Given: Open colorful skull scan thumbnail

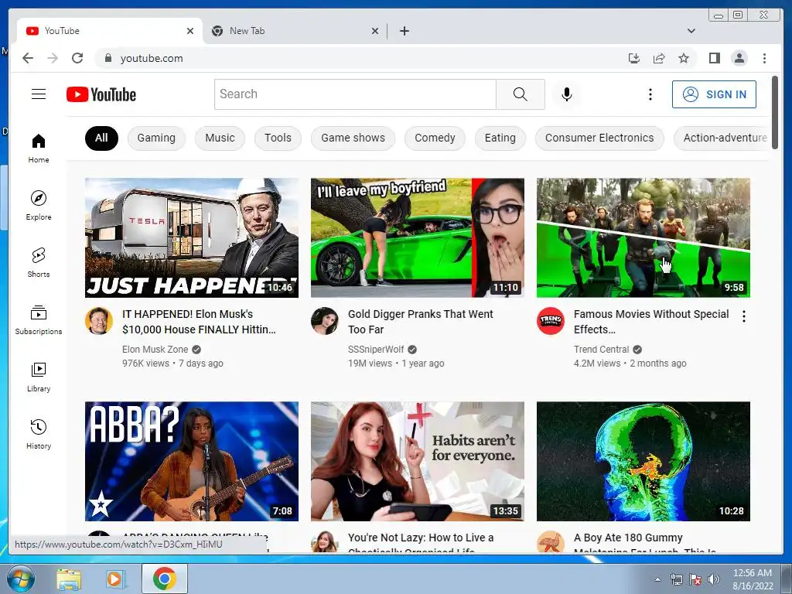Looking at the screenshot, I should 643,461.
